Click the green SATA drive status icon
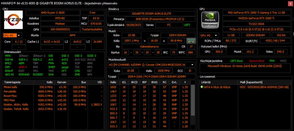This screenshot has height=131, width=294. click(202, 87)
